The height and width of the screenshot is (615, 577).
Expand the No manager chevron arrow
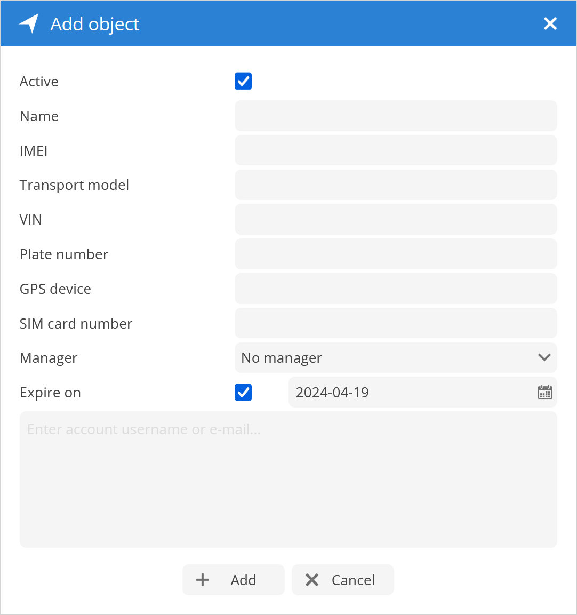click(544, 357)
